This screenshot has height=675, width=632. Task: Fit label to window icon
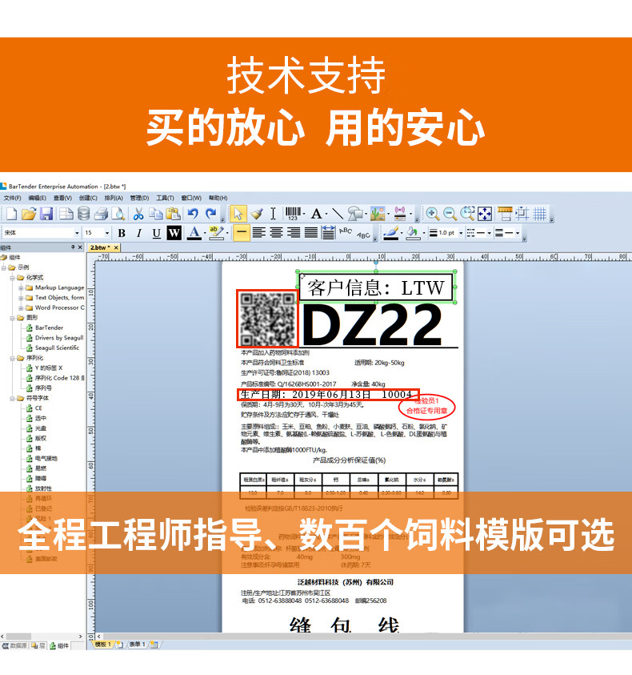[485, 214]
